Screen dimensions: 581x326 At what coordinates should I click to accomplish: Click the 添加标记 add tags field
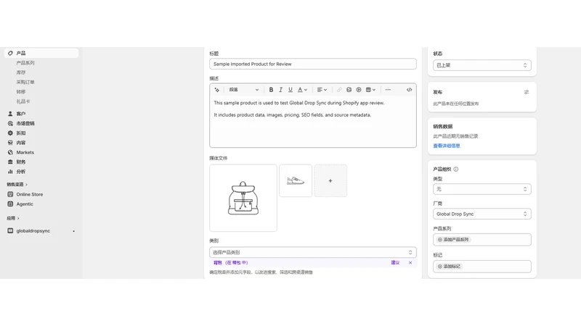pyautogui.click(x=482, y=267)
